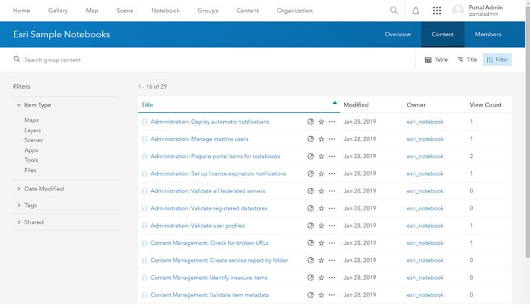Click sharing icon for 'Check for broken URLs'
The width and height of the screenshot is (530, 305).
coord(311,243)
